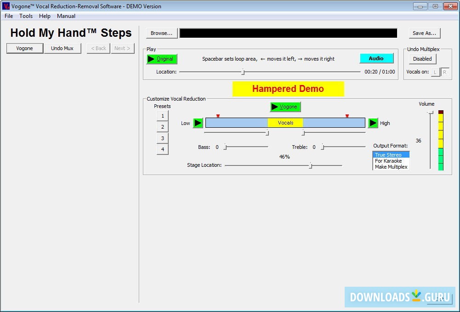Viewport: 460px width, 312px height.
Task: Click the left red loop marker triangle
Action: [218, 116]
